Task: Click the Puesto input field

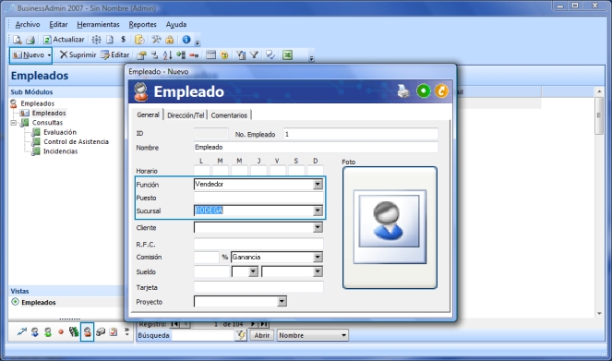Action: point(258,198)
